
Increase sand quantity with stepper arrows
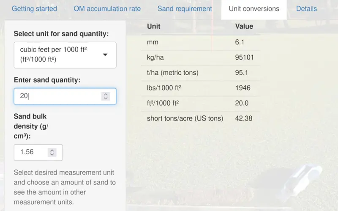pyautogui.click(x=106, y=96)
